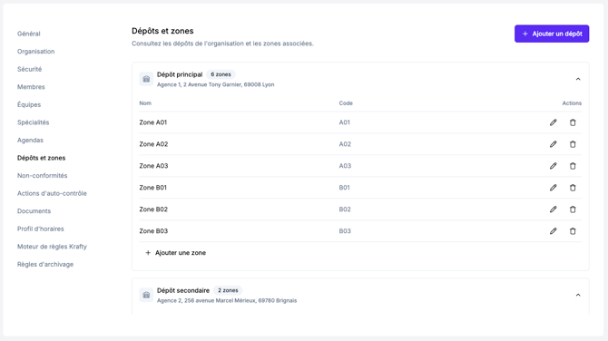
Task: Open Agendas in the sidebar
Action: pyautogui.click(x=30, y=141)
